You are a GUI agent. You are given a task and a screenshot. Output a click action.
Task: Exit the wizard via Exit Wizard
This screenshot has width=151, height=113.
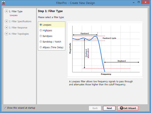tap(128, 108)
